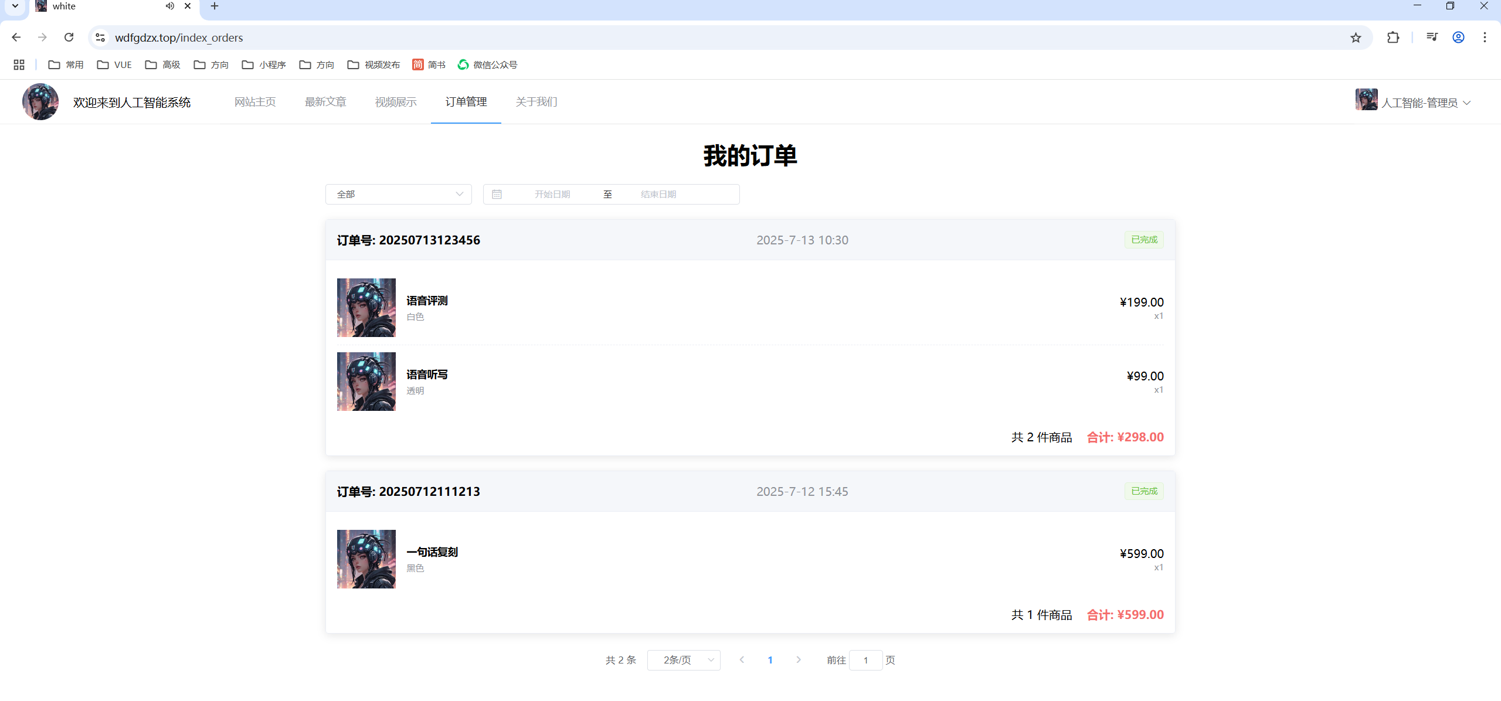
Task: Open the 小程序 bookmarks folder
Action: 264,64
